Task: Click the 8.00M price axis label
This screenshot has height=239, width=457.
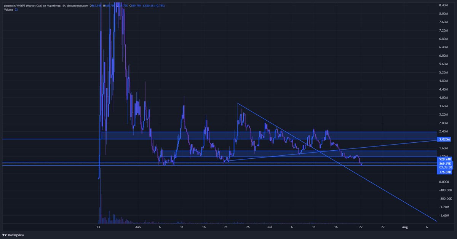Action: click(x=444, y=14)
